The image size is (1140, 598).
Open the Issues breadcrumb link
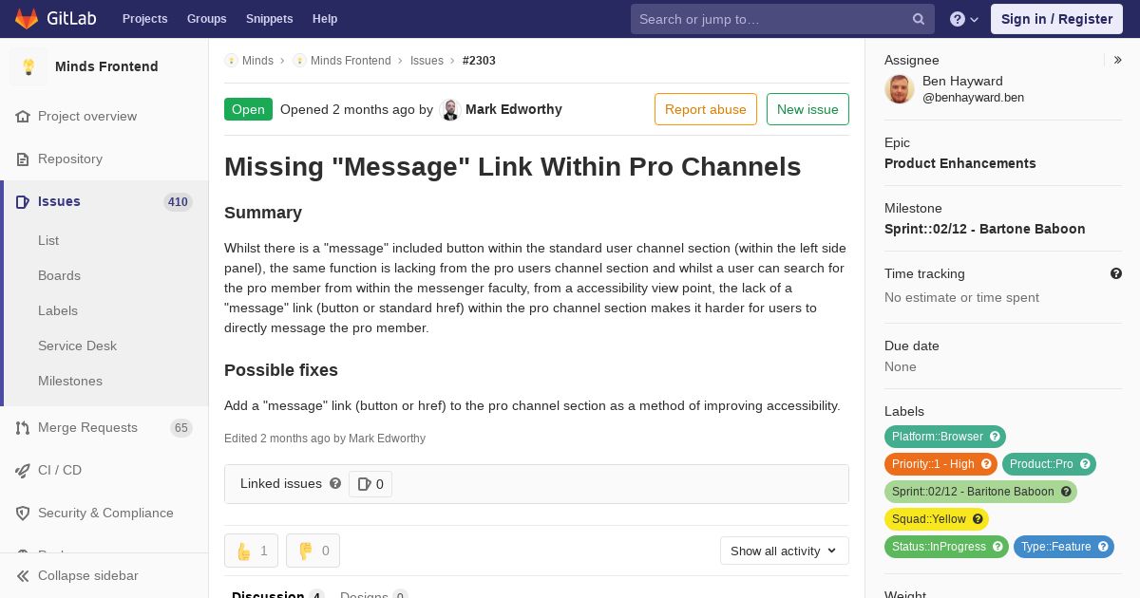pos(427,60)
